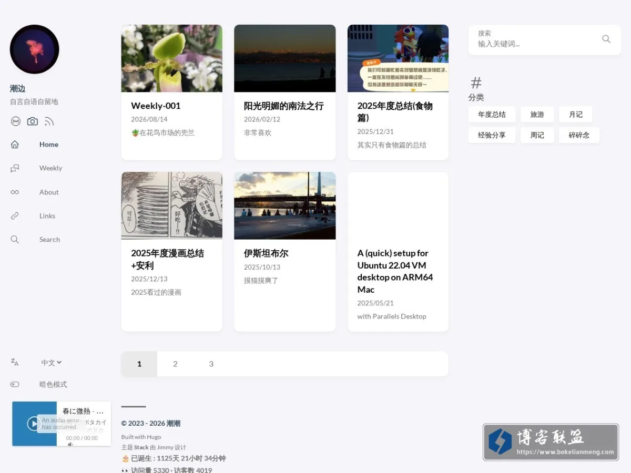Click the magnifier icon in search box
The width and height of the screenshot is (631, 473).
click(606, 39)
